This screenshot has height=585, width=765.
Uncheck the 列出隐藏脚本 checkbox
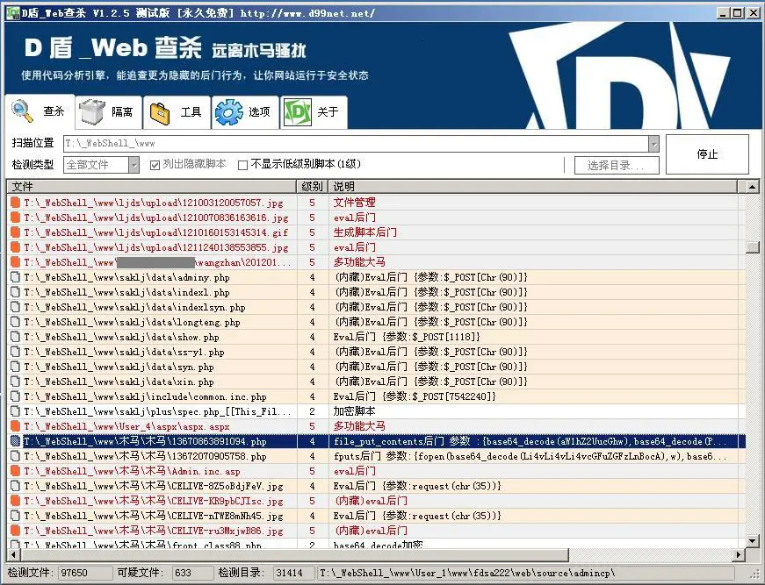(155, 165)
